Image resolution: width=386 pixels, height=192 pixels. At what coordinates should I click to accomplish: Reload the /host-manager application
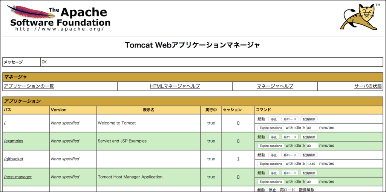(x=290, y=173)
